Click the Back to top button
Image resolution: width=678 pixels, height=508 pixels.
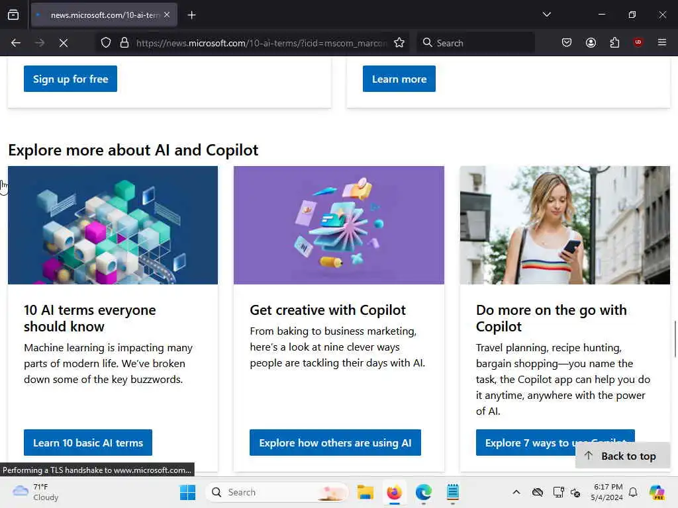[622, 456]
